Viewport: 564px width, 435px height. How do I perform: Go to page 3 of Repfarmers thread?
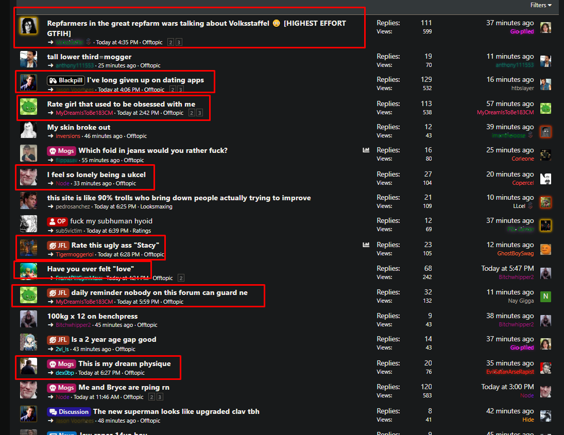[179, 42]
